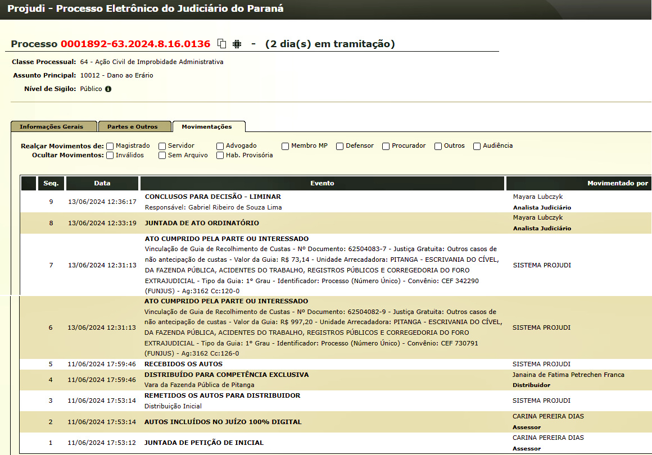Tick the Advogado highlight checkbox
The width and height of the screenshot is (652, 455).
click(220, 146)
